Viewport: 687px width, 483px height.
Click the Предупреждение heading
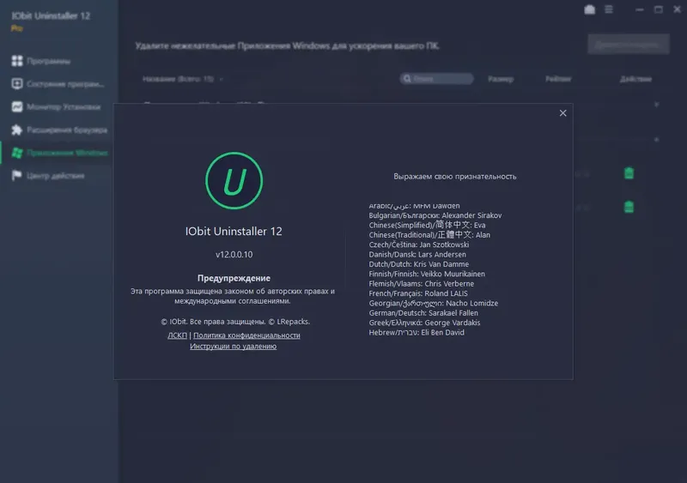pyautogui.click(x=234, y=278)
